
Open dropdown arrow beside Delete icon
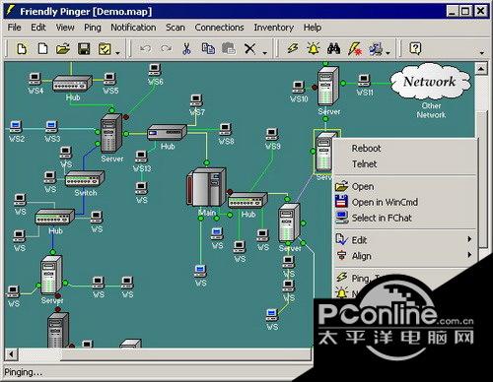point(264,52)
